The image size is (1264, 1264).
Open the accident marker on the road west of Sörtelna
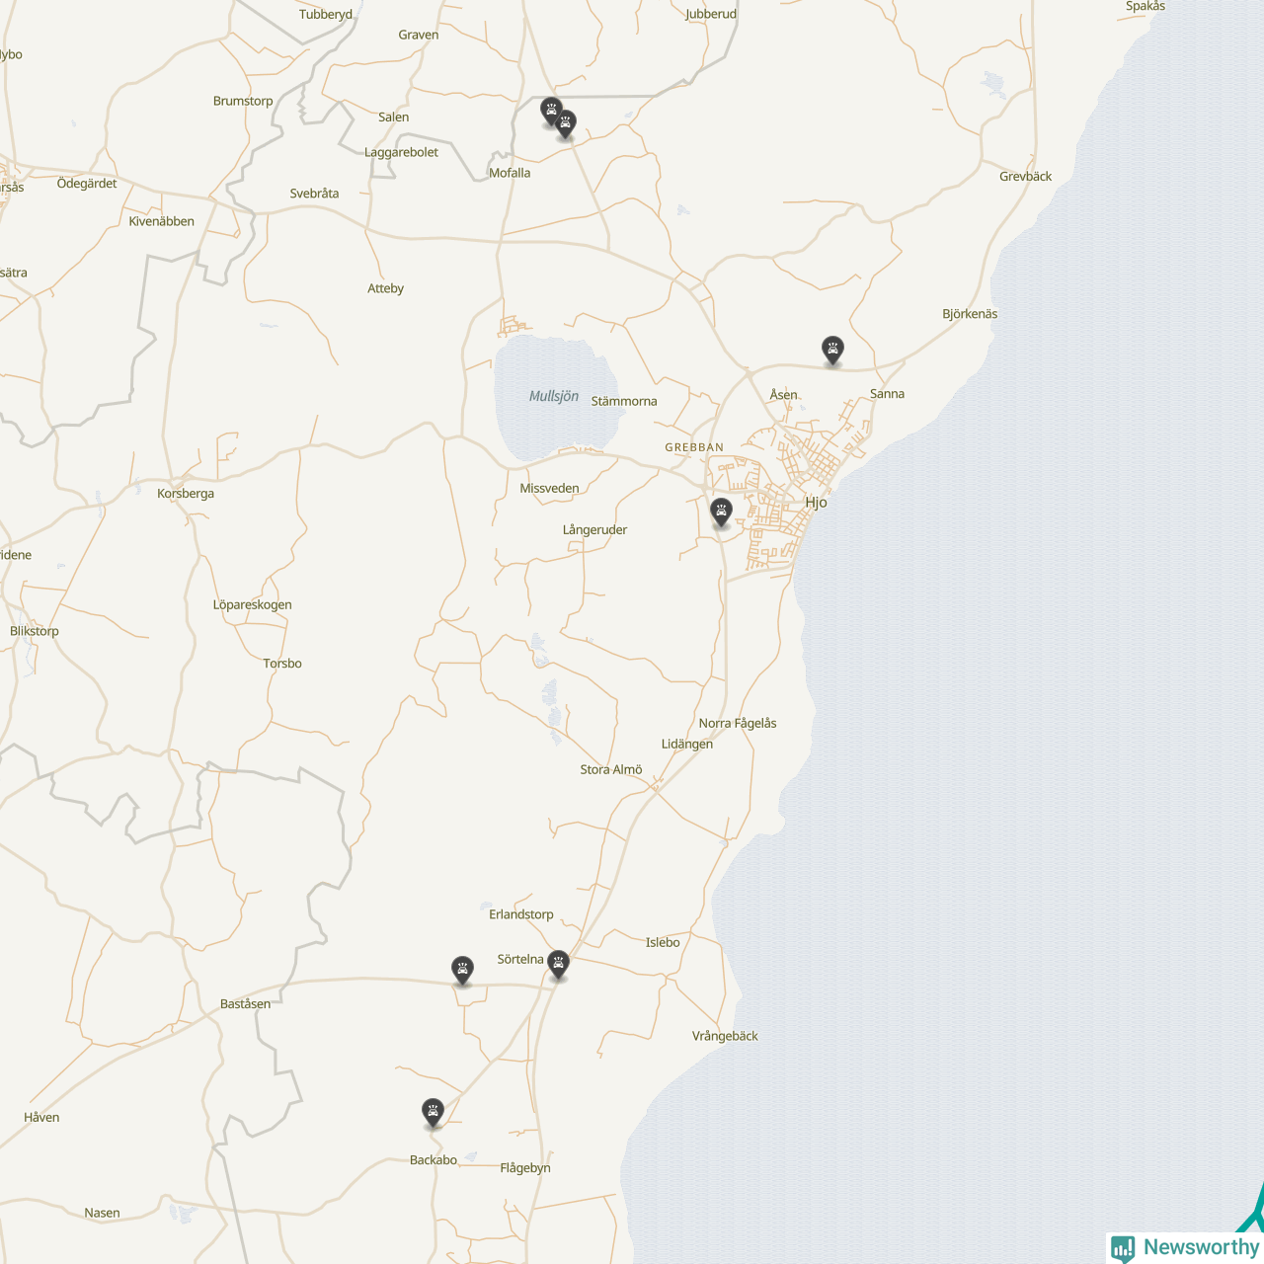pos(462,969)
